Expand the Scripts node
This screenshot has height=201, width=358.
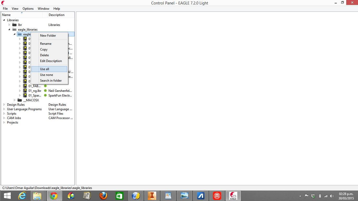pos(4,114)
